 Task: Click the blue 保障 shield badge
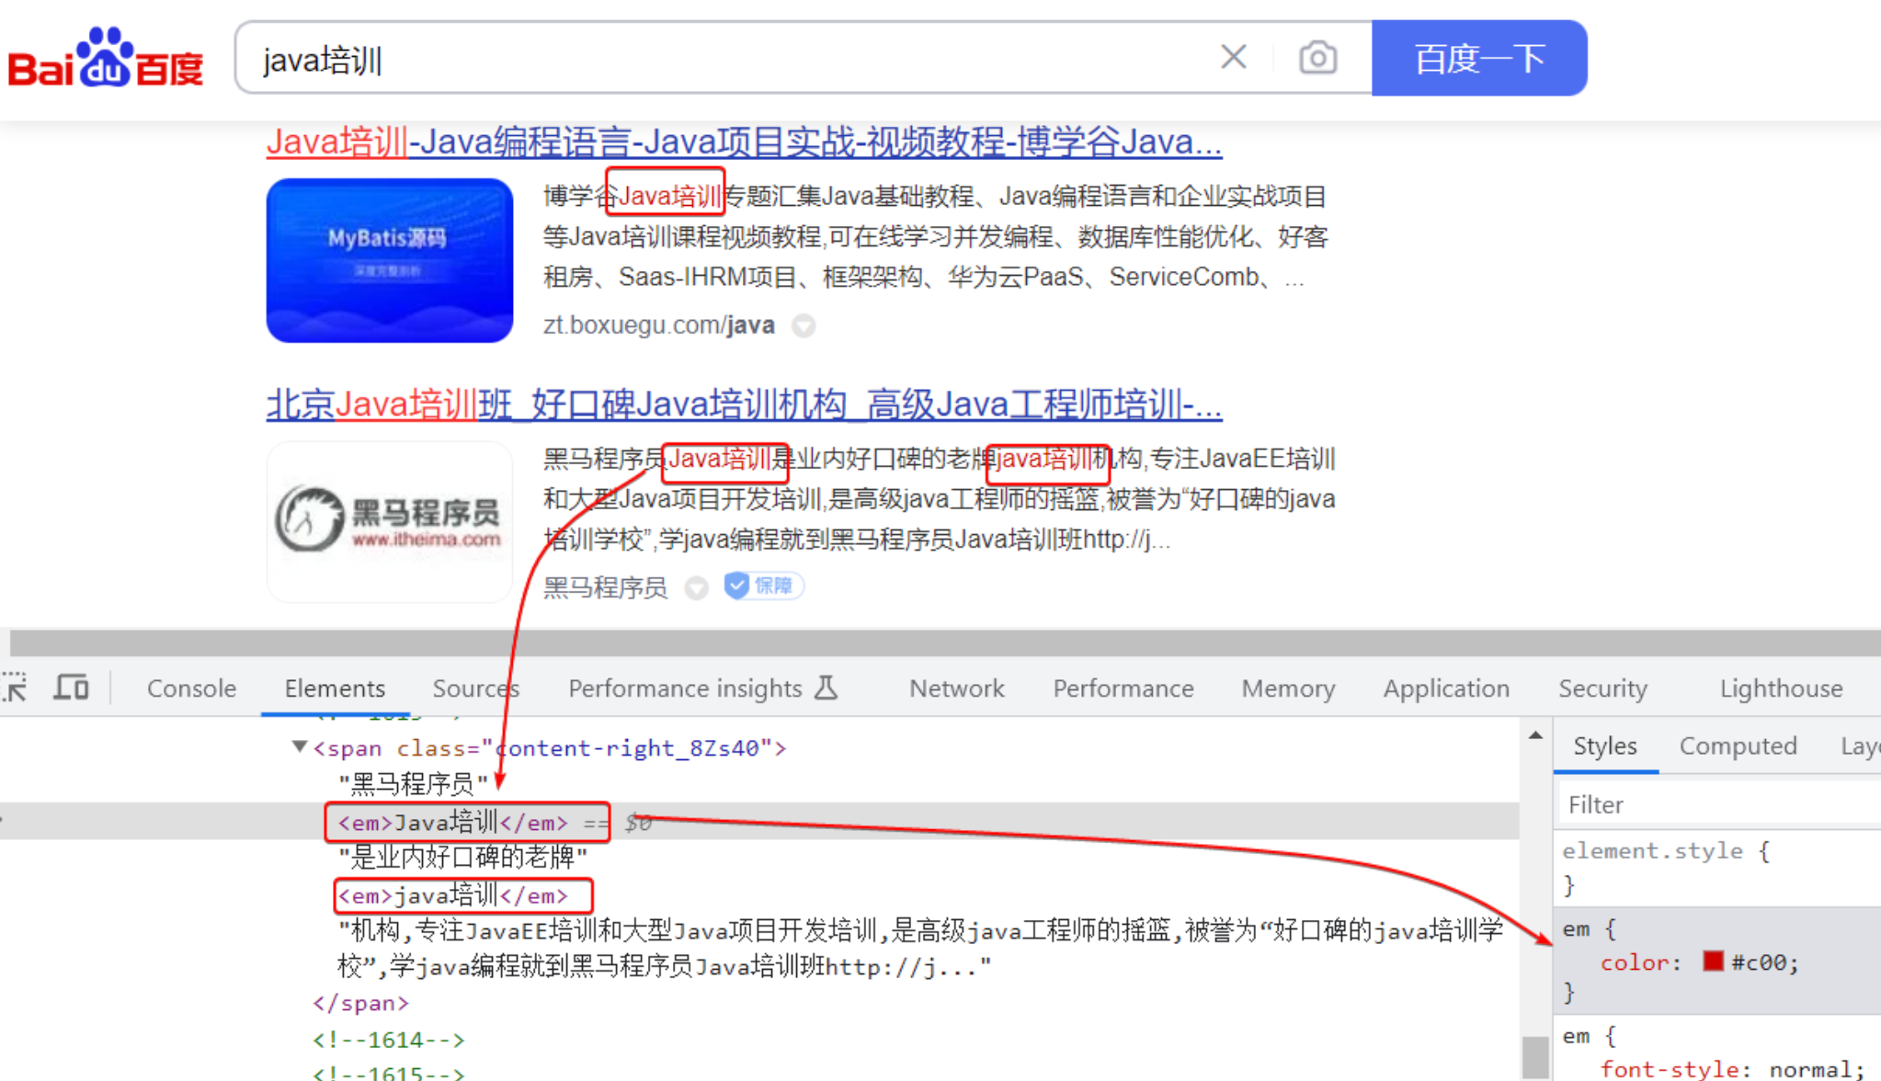(763, 586)
